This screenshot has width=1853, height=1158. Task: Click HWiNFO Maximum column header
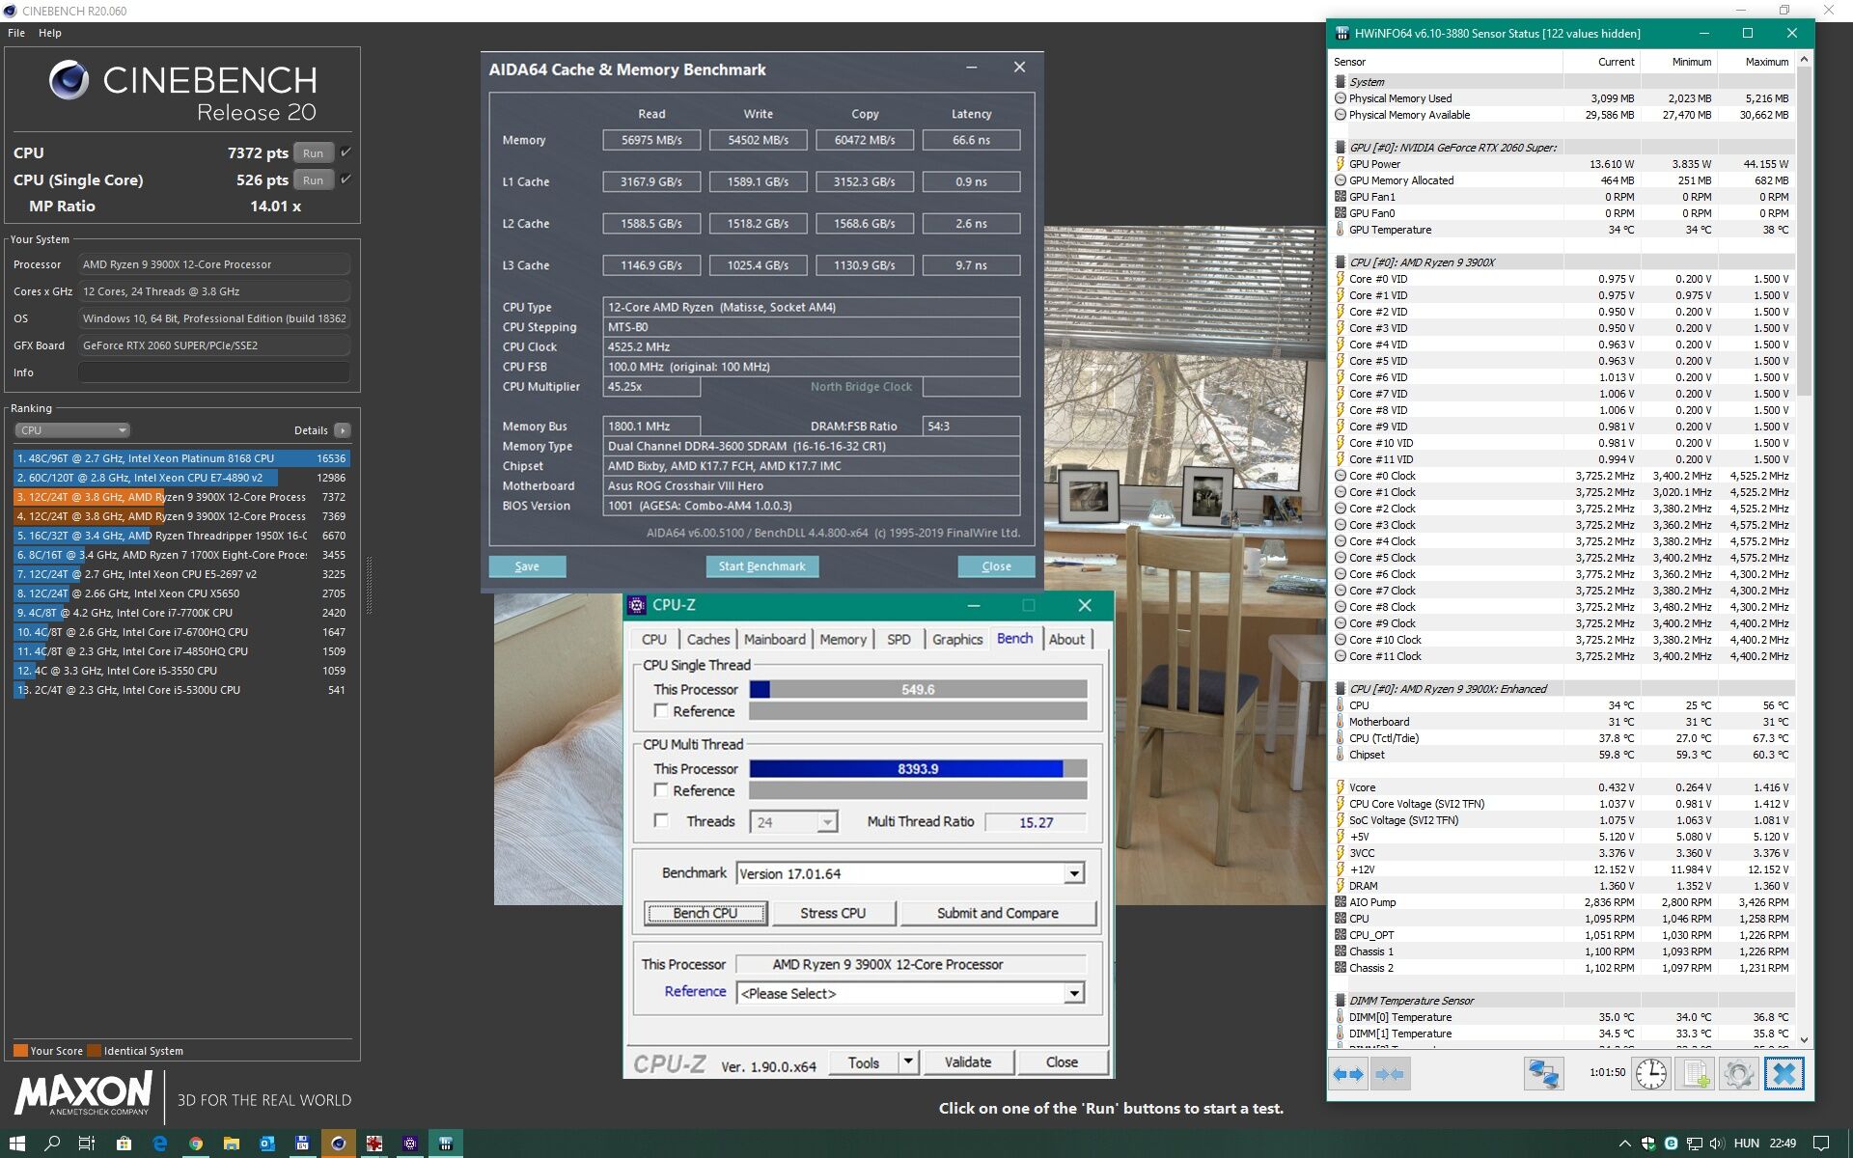pos(1766,62)
